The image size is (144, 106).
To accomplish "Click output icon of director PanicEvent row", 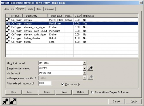I will click(8, 24).
